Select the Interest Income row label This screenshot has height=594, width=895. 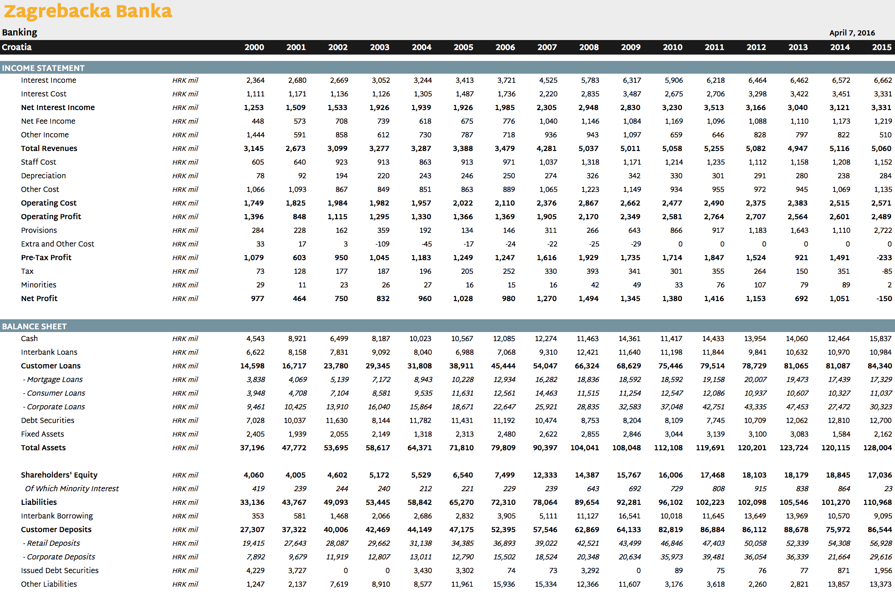pyautogui.click(x=49, y=81)
